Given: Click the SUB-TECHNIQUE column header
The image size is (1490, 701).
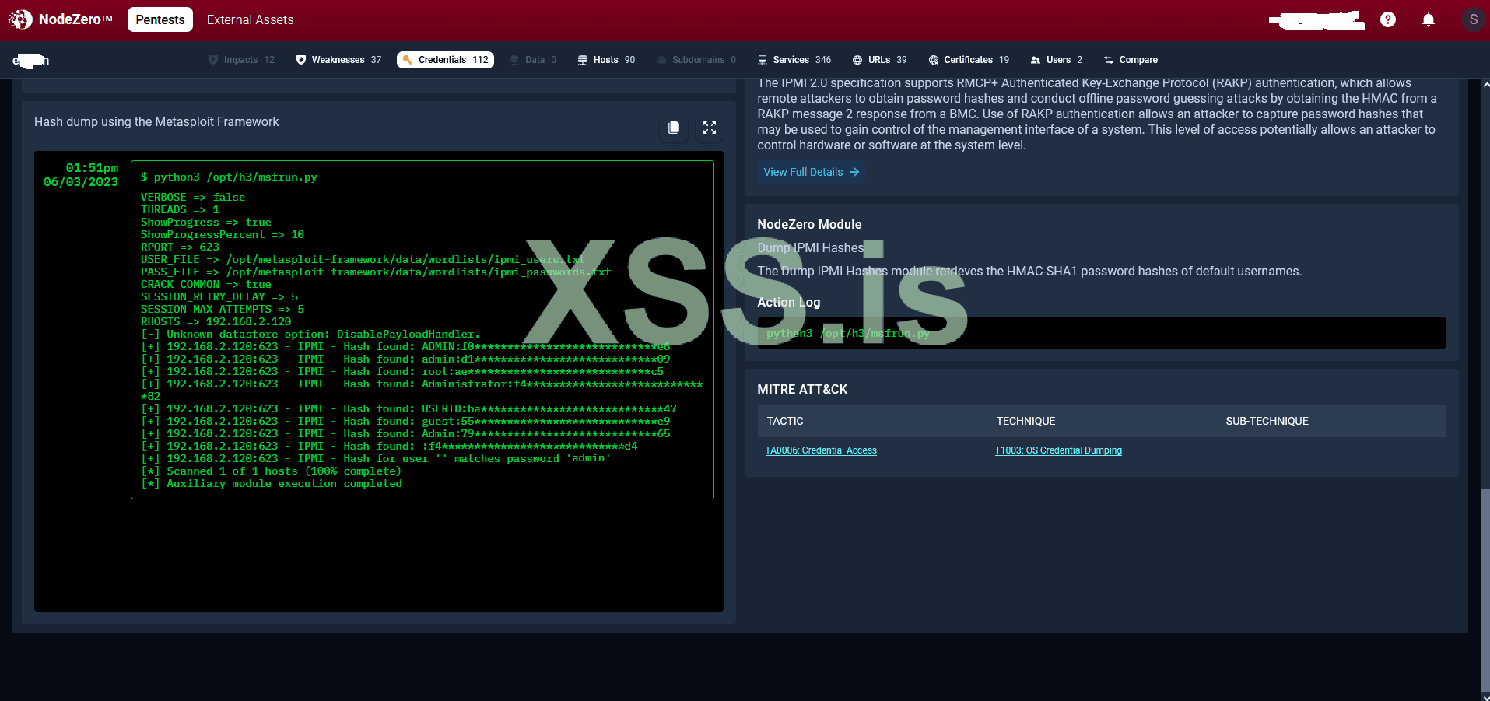Looking at the screenshot, I should (x=1267, y=421).
